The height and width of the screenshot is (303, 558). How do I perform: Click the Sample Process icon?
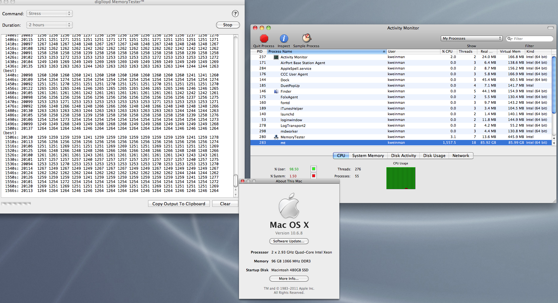pos(306,38)
